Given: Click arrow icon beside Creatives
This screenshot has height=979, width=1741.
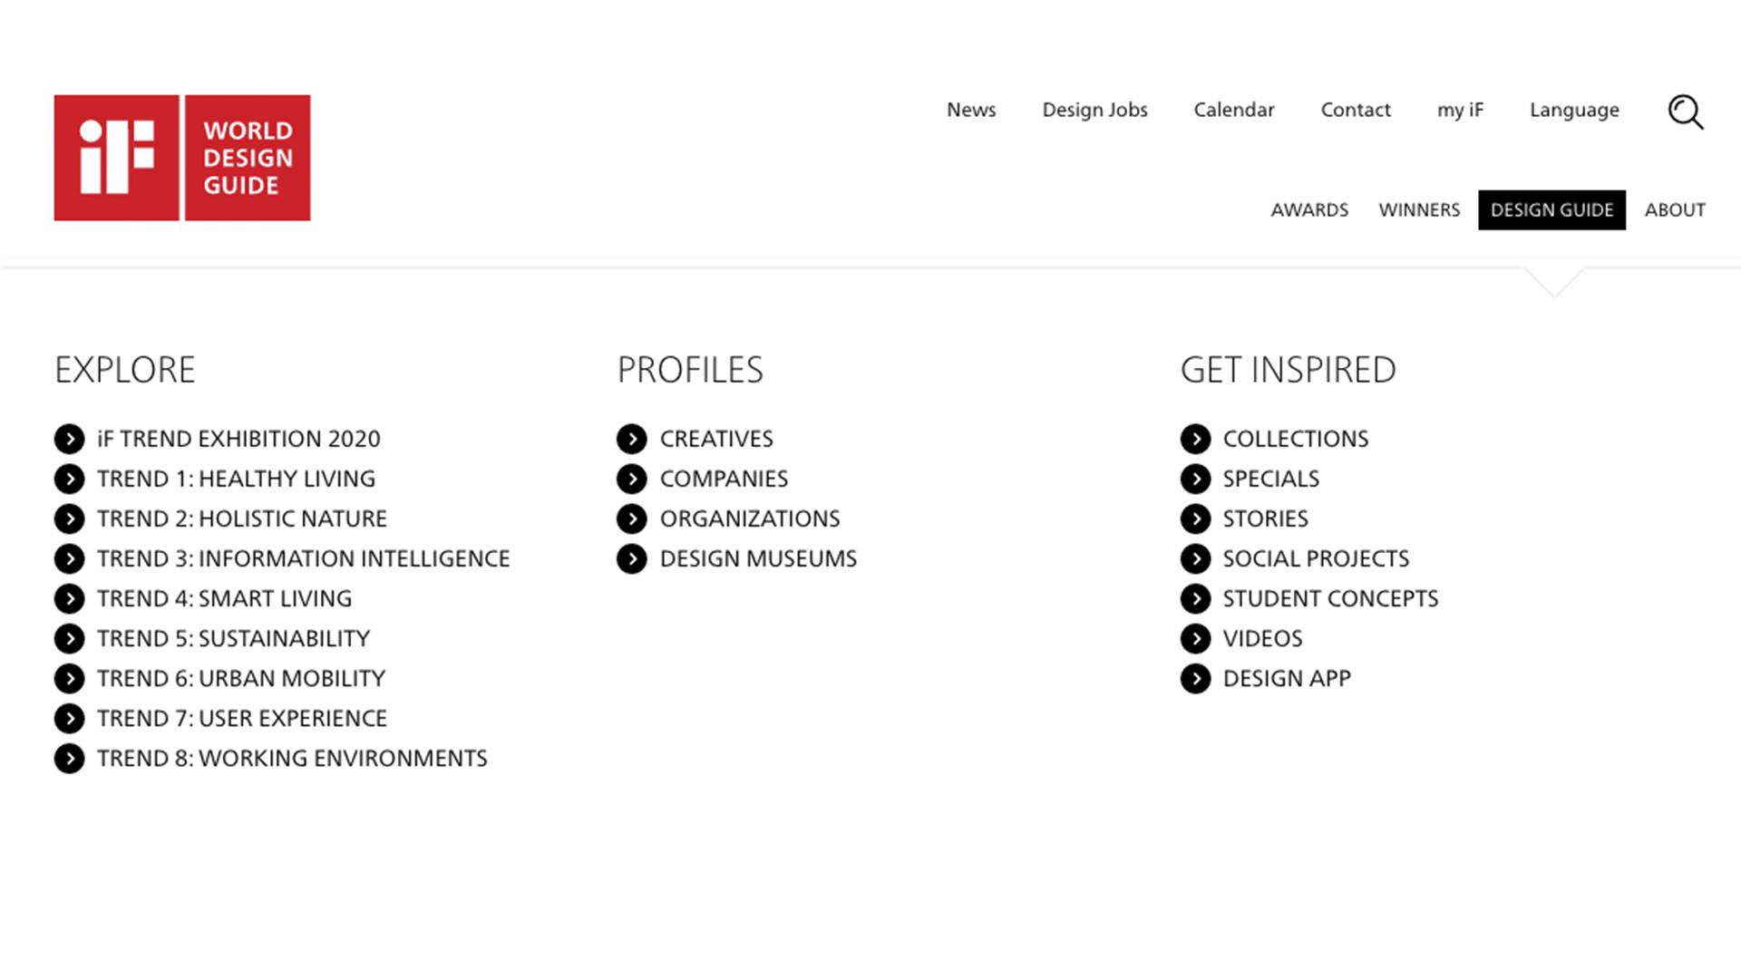Looking at the screenshot, I should 632,439.
